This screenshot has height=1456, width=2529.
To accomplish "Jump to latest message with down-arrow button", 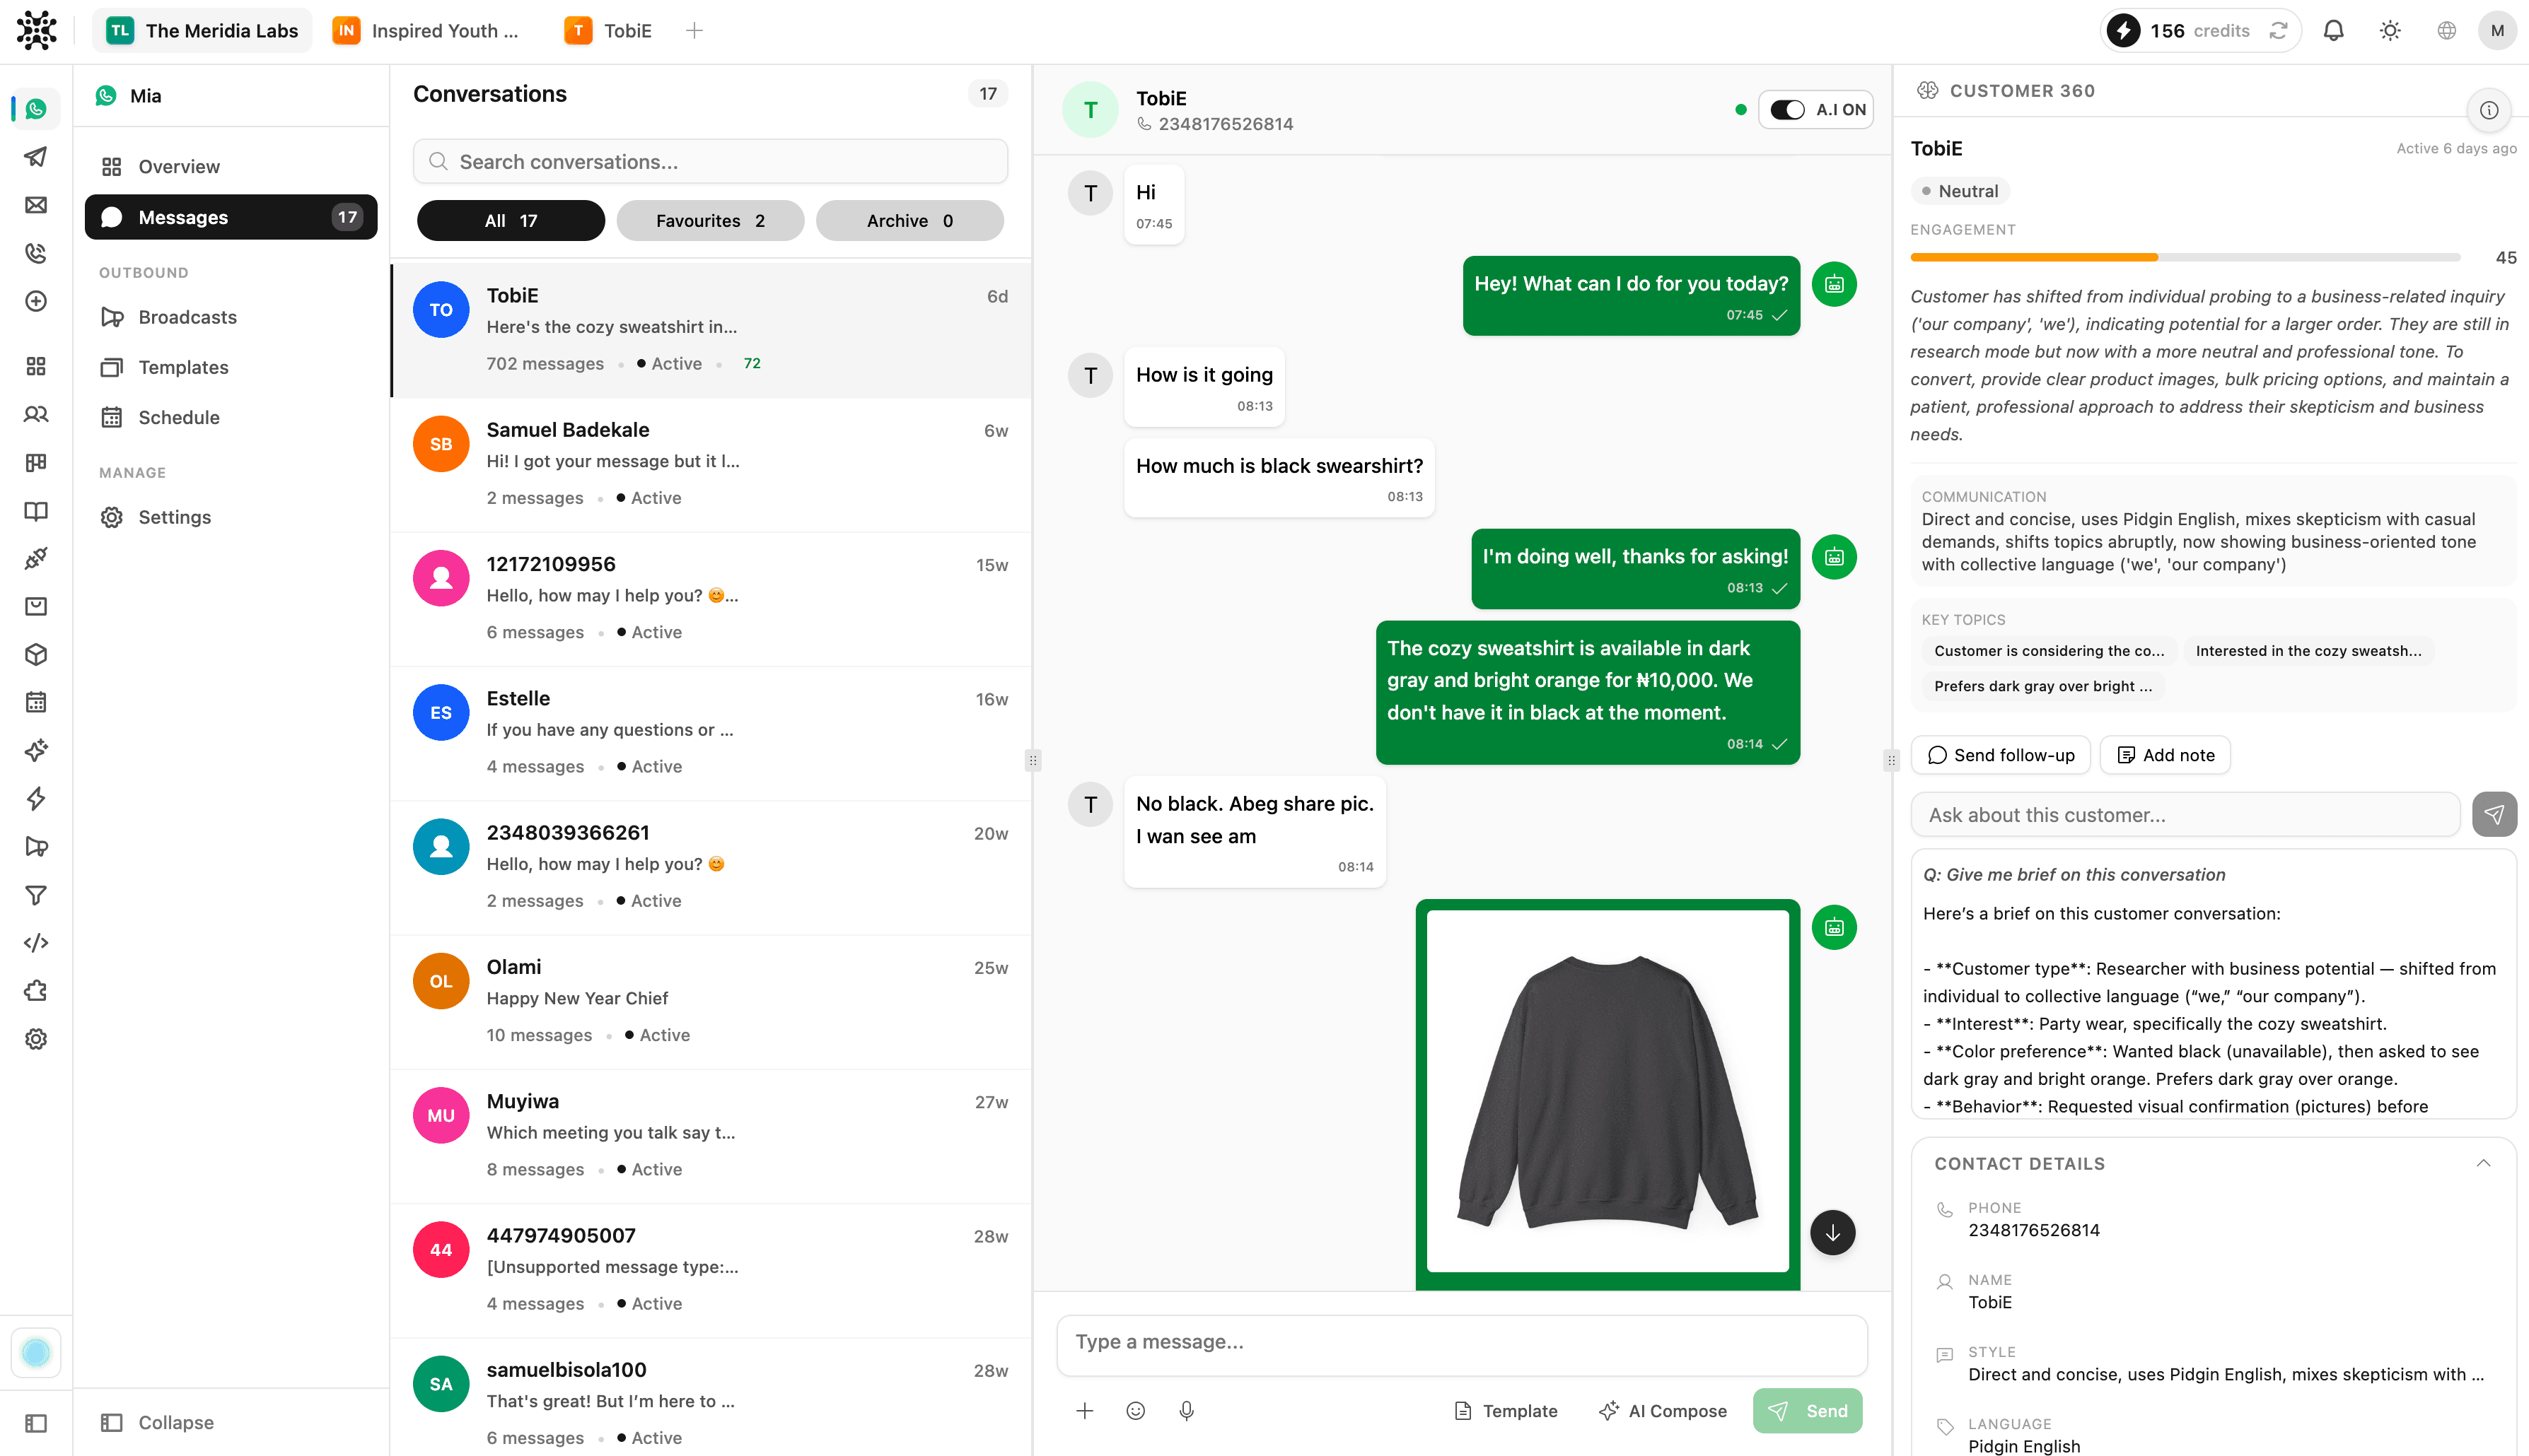I will pos(1832,1233).
